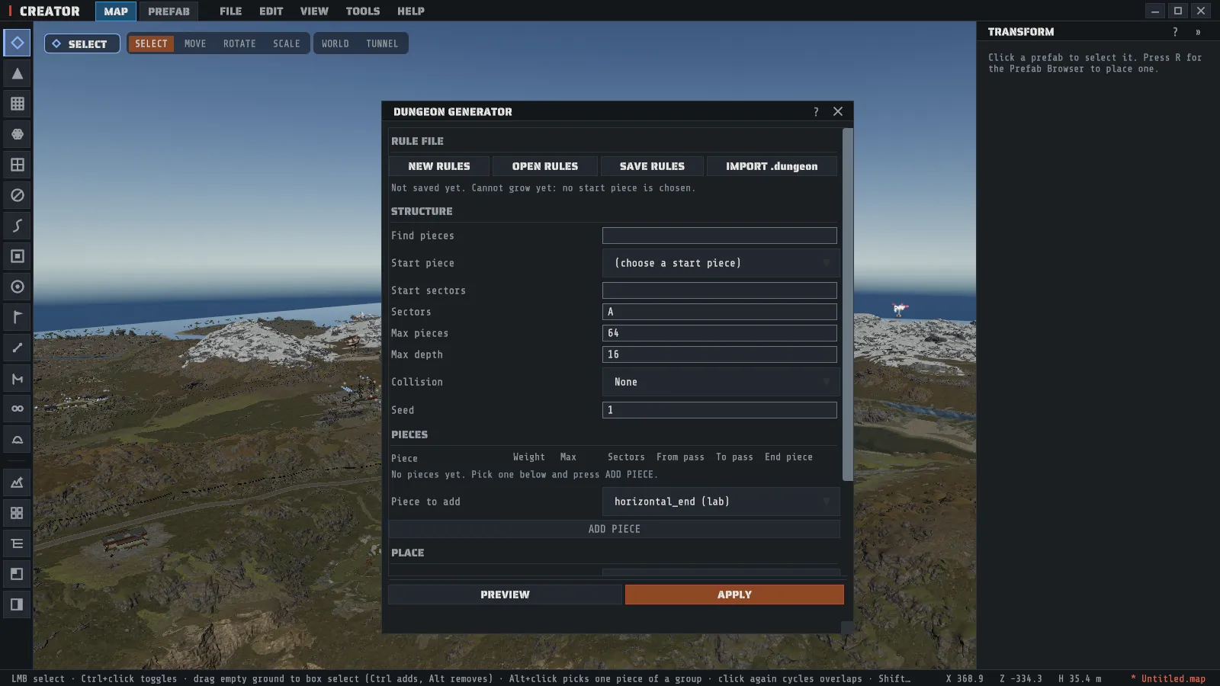Select the flag marker tool
Image resolution: width=1220 pixels, height=686 pixels.
[17, 317]
